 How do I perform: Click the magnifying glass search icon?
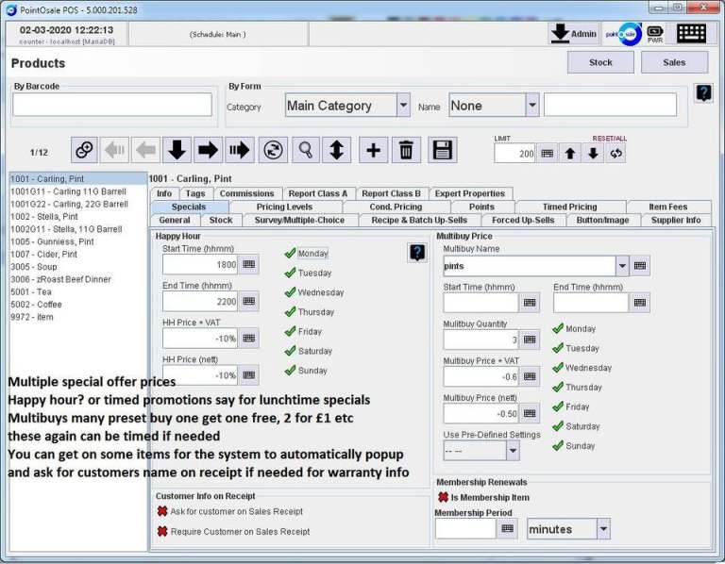coord(305,150)
